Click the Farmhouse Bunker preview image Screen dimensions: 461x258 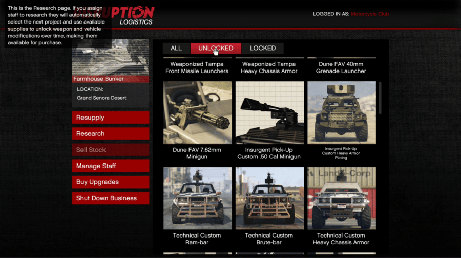[111, 57]
